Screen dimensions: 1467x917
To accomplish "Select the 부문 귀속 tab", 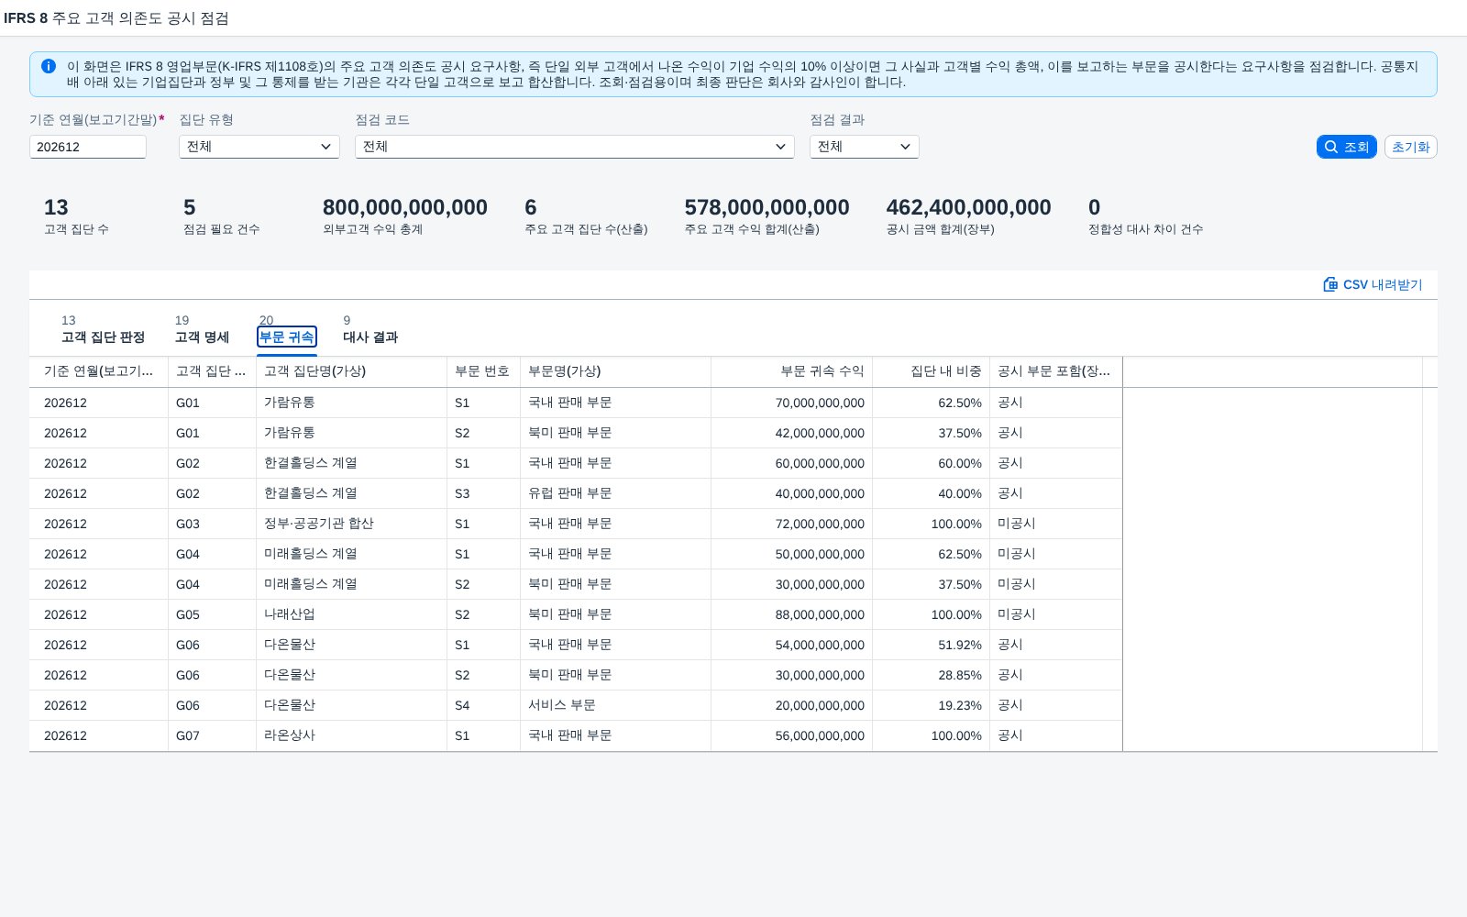I will (287, 337).
